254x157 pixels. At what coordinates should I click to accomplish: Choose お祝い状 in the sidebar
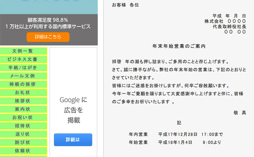pyautogui.click(x=23, y=117)
